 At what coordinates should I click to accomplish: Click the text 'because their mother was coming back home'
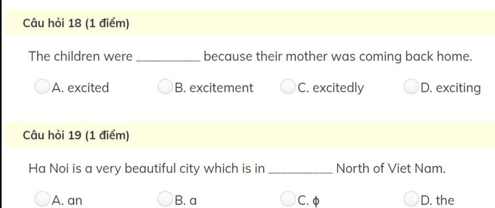pos(338,56)
